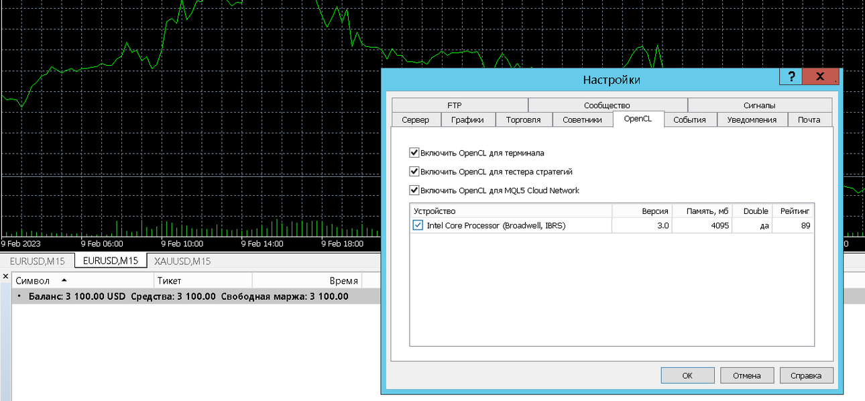This screenshot has width=865, height=401.
Task: Click the OK button
Action: point(687,376)
